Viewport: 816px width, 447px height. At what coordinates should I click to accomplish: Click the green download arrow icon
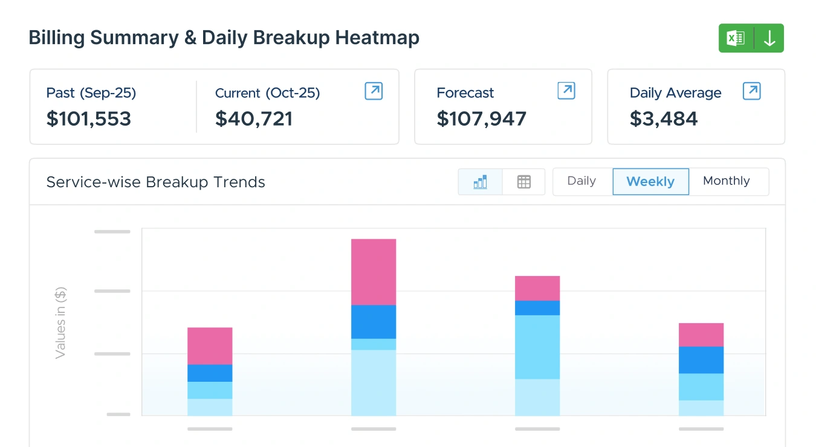coord(769,38)
